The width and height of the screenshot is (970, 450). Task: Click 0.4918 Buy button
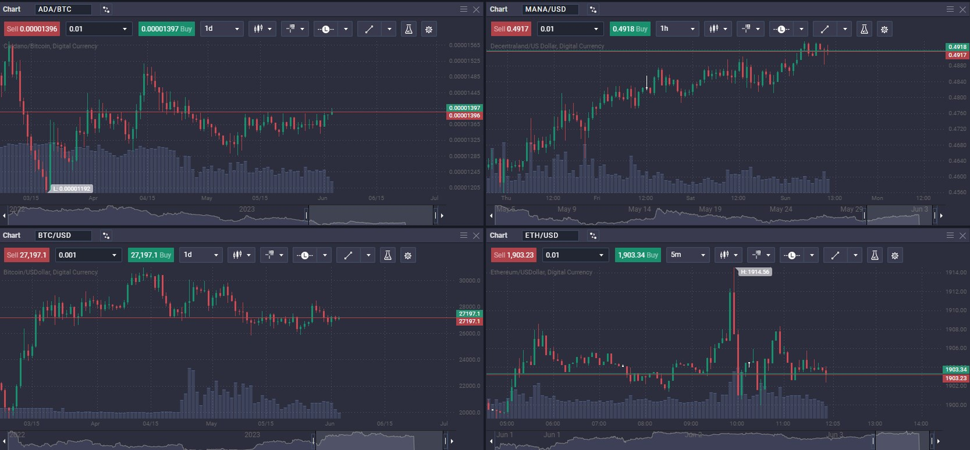pyautogui.click(x=630, y=29)
